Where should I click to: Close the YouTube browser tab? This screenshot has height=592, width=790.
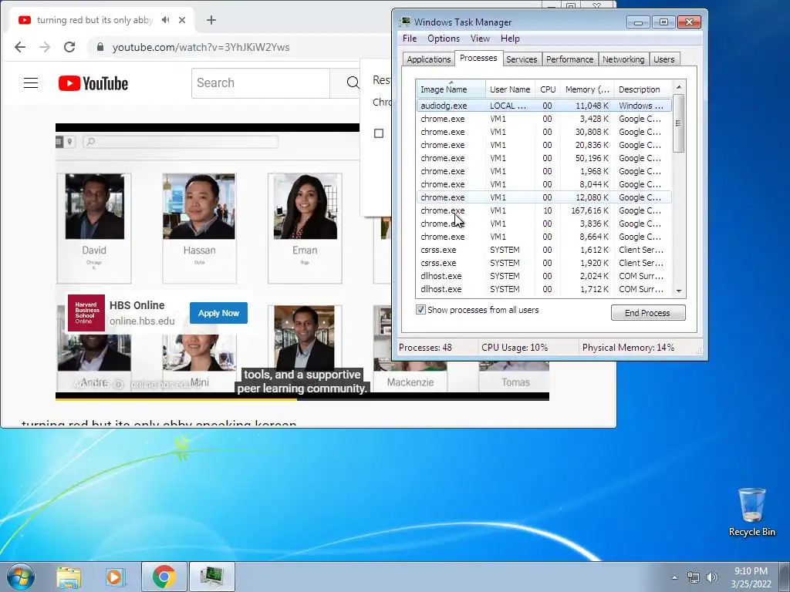(182, 20)
